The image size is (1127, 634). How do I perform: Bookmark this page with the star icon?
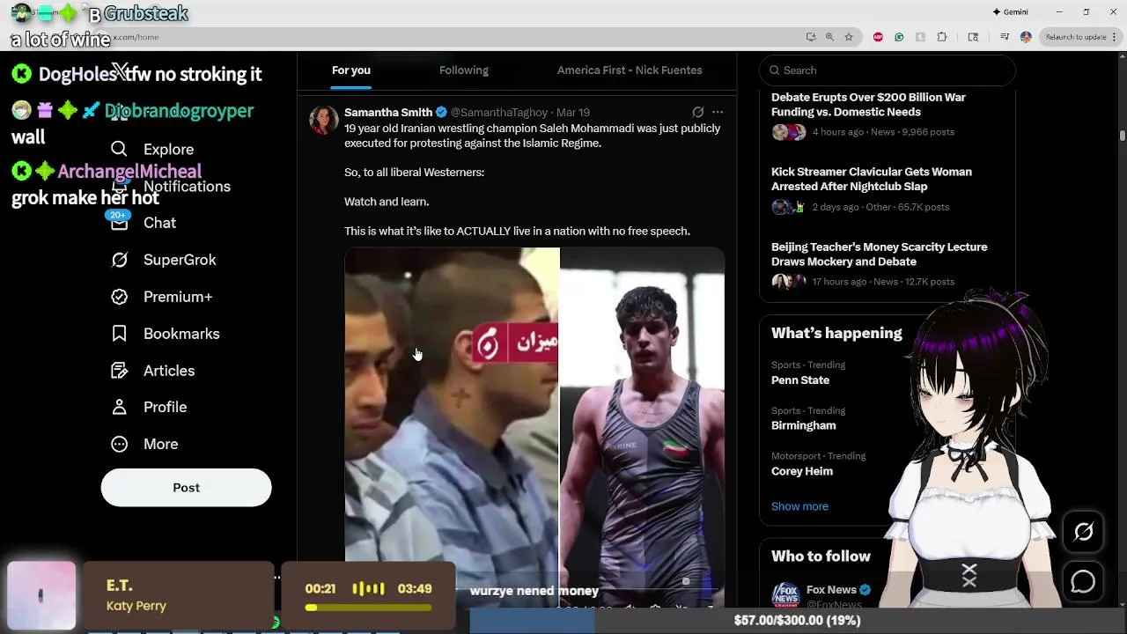pos(849,37)
